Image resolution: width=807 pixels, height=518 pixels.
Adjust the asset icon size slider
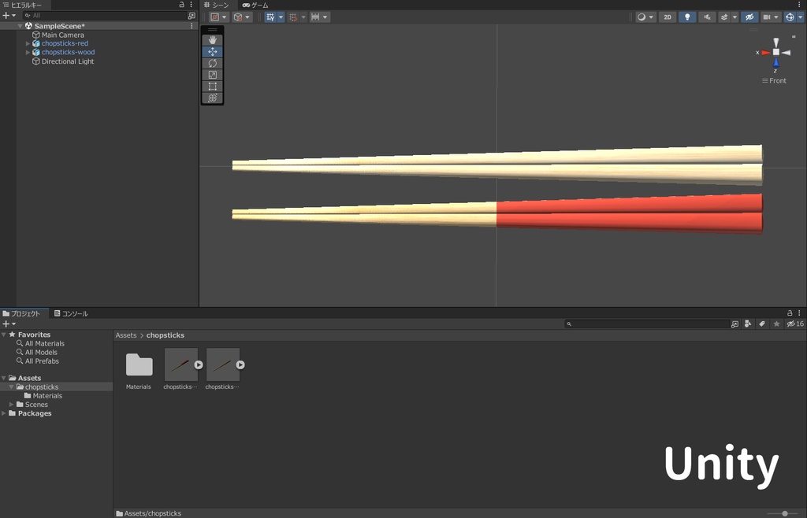[784, 513]
